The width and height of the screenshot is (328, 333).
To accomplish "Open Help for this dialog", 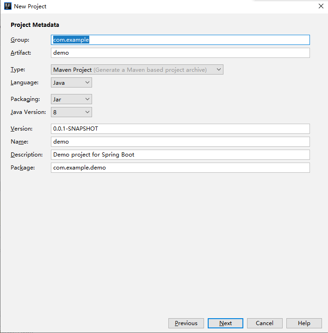I will coord(304,323).
